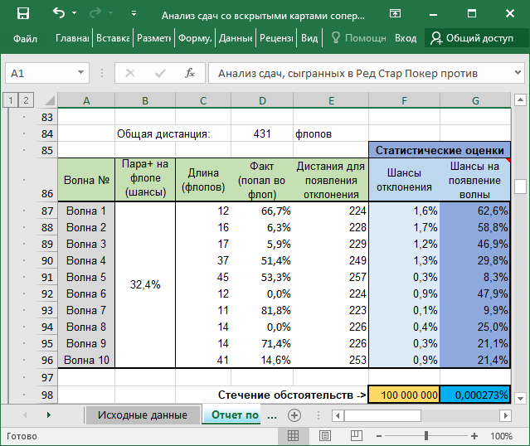The height and width of the screenshot is (446, 530).
Task: Open the undo history dropdown arrow
Action: coord(76,14)
